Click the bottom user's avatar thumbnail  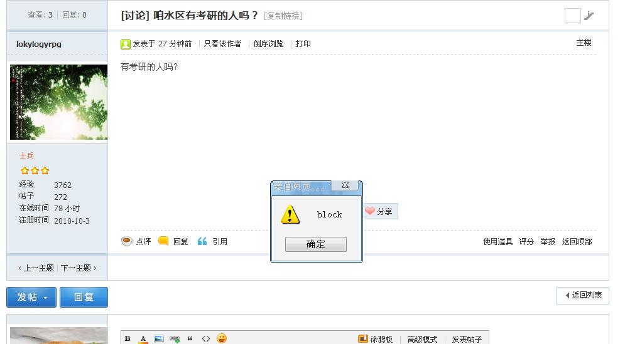click(x=58, y=336)
